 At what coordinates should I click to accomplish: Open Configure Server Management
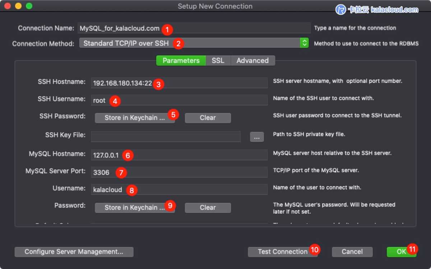(x=74, y=252)
